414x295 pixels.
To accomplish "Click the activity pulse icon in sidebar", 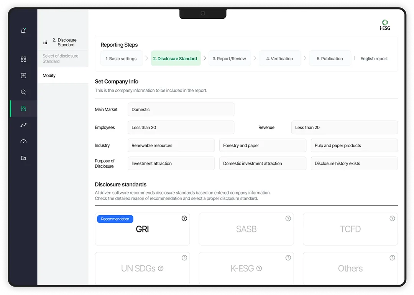I will point(23,76).
